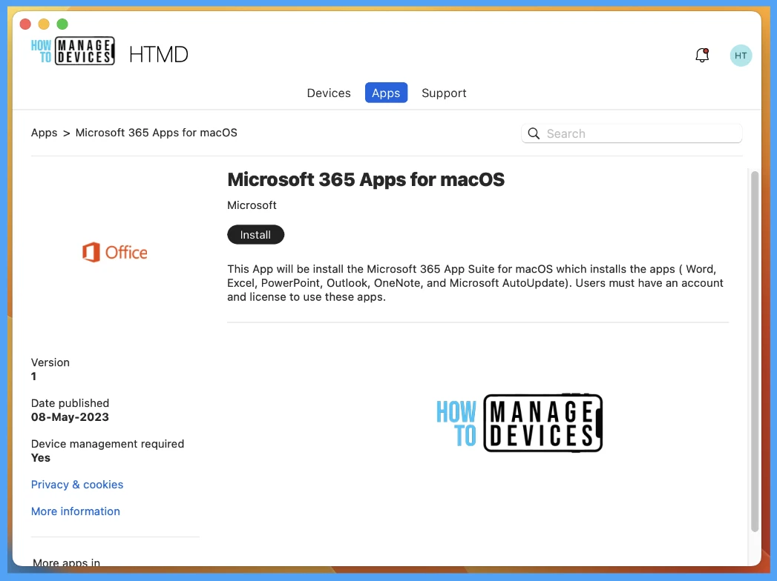777x581 pixels.
Task: Click the large How To Manage Devices image
Action: click(x=519, y=423)
